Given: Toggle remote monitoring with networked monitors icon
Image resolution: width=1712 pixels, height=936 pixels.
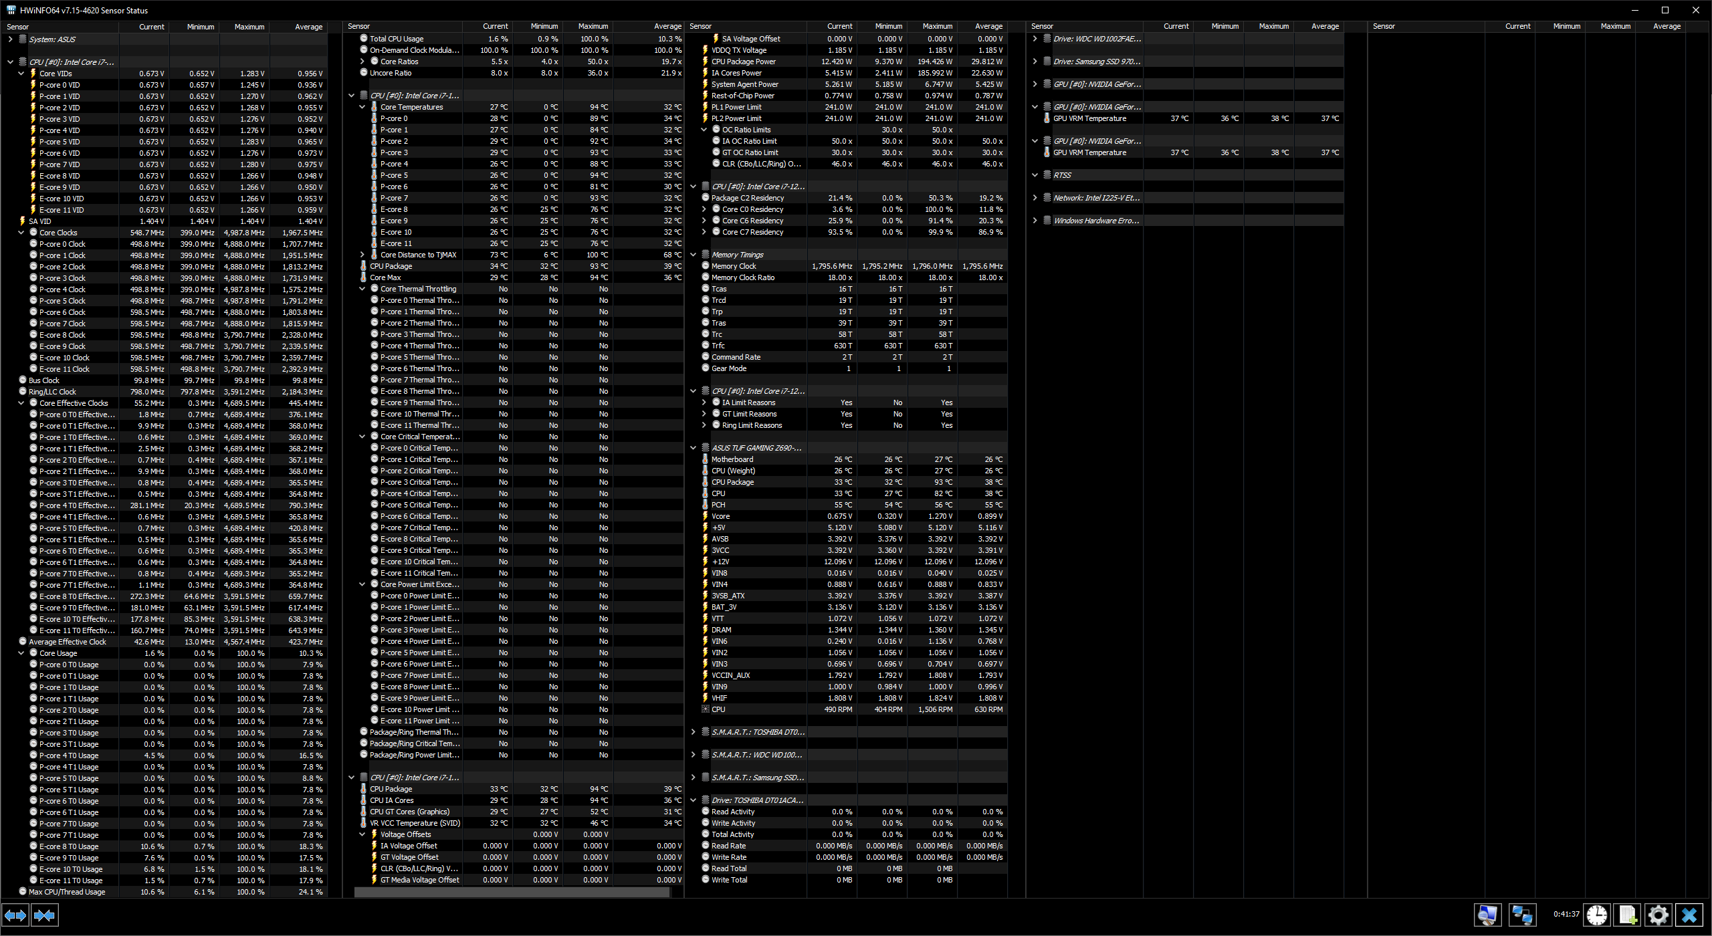Looking at the screenshot, I should coord(1523,915).
